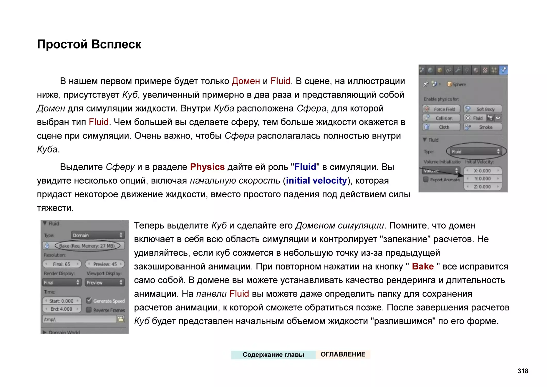The image size is (547, 387).
Task: Enable Smoke physics
Action: click(x=483, y=127)
